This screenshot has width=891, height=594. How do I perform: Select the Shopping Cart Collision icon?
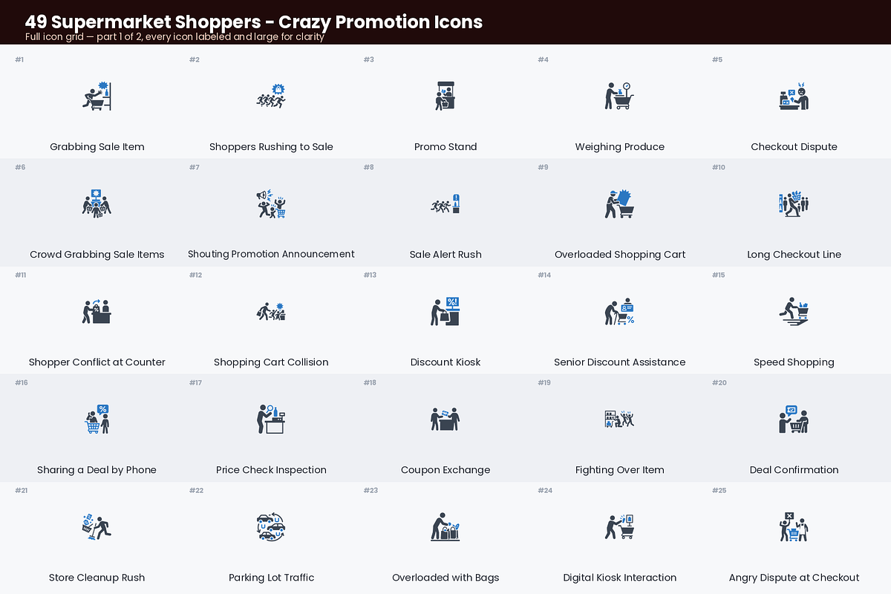point(271,312)
